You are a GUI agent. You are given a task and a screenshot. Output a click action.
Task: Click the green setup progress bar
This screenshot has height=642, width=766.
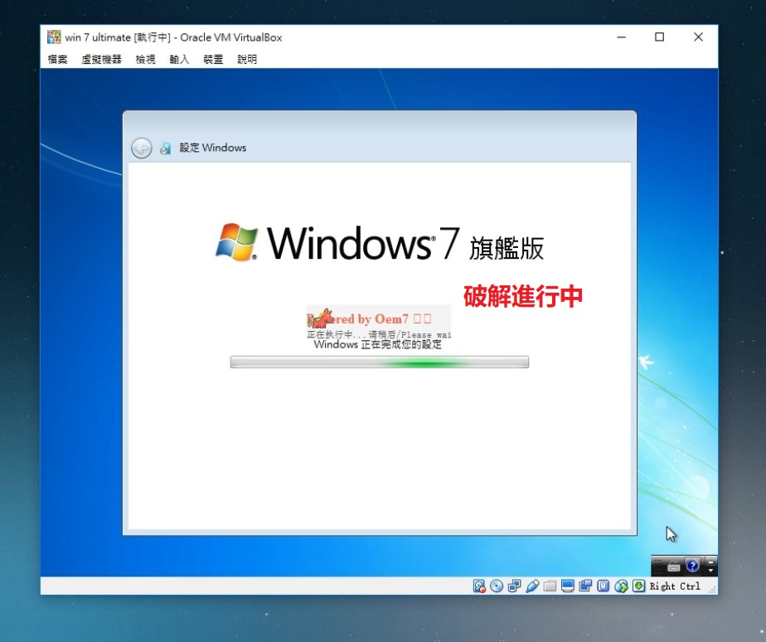click(380, 362)
